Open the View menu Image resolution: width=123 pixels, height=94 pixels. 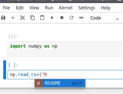[x=34, y=8]
